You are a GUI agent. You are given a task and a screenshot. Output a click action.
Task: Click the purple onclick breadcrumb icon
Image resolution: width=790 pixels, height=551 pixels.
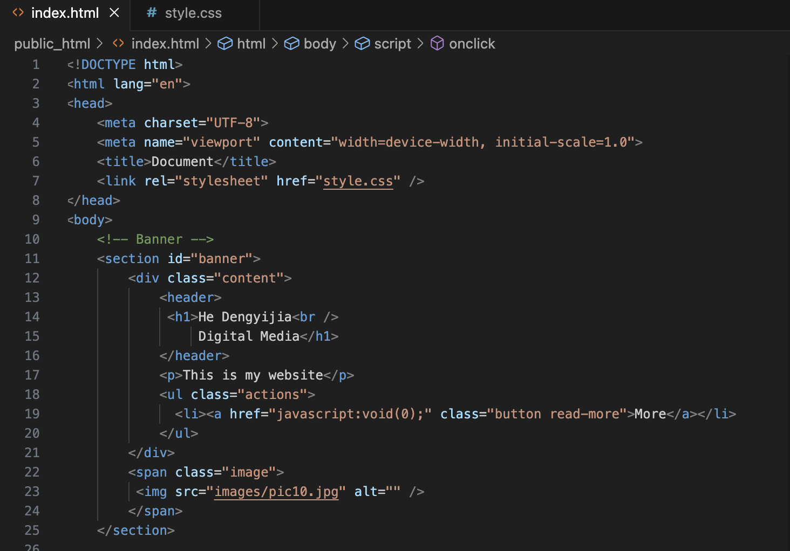(x=437, y=44)
